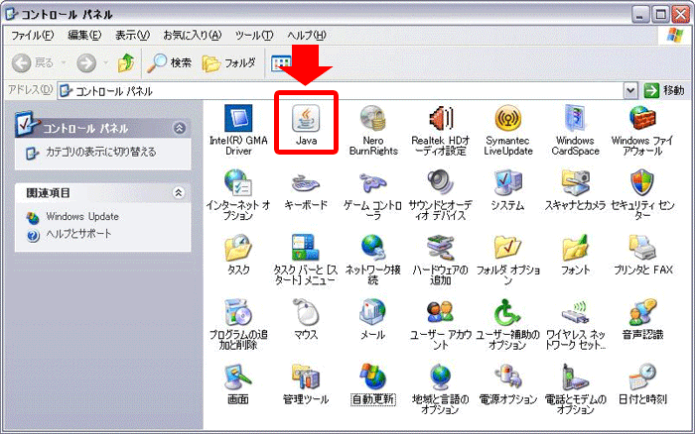Click the address field コントロール パネル
This screenshot has width=695, height=434.
tap(342, 91)
